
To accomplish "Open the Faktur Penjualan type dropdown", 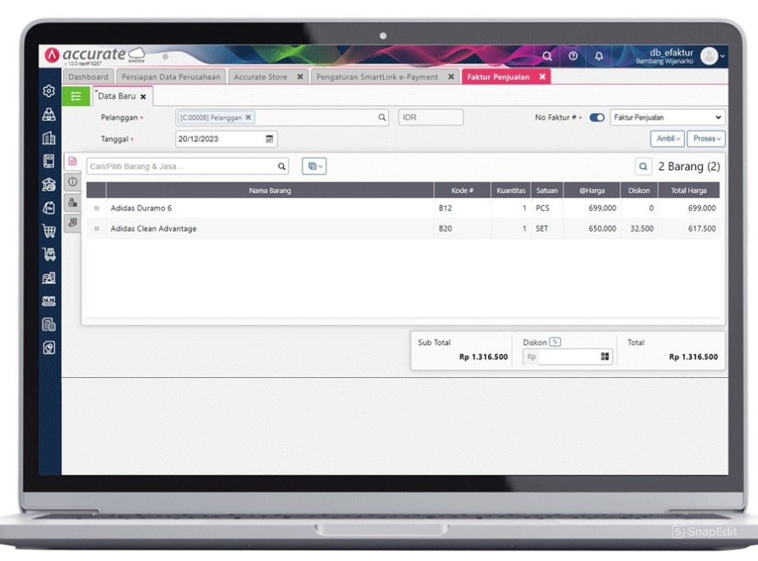I will (x=668, y=117).
